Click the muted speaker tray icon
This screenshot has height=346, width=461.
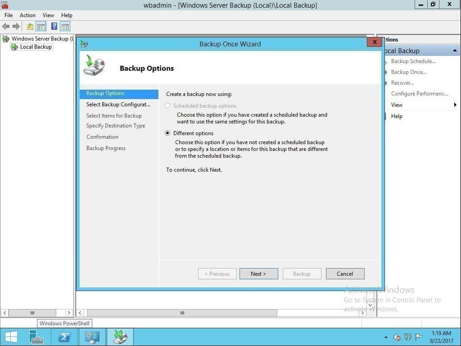point(397,337)
